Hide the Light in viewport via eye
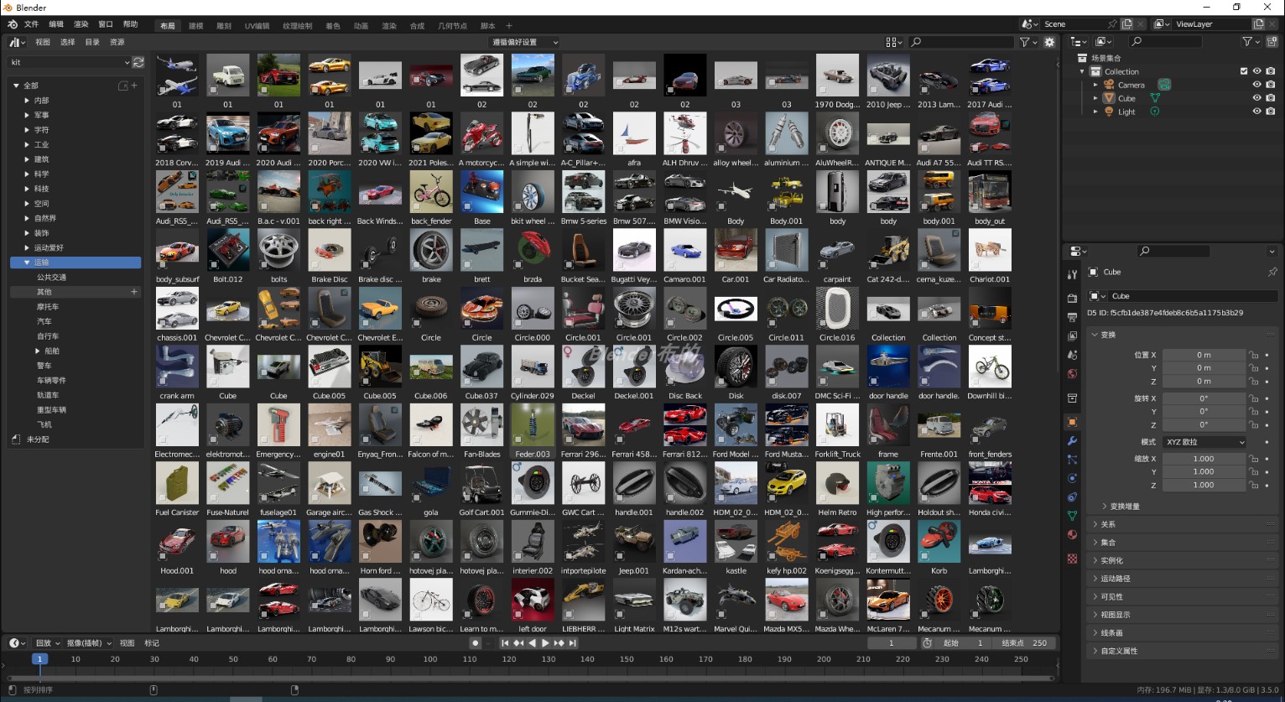This screenshot has width=1285, height=702. pos(1256,112)
